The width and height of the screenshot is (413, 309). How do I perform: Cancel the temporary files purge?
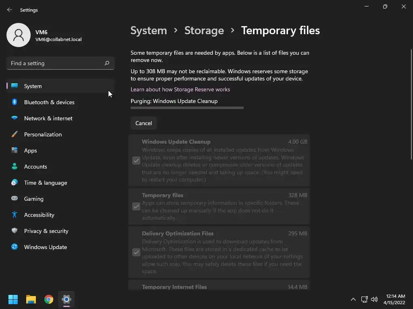click(144, 123)
